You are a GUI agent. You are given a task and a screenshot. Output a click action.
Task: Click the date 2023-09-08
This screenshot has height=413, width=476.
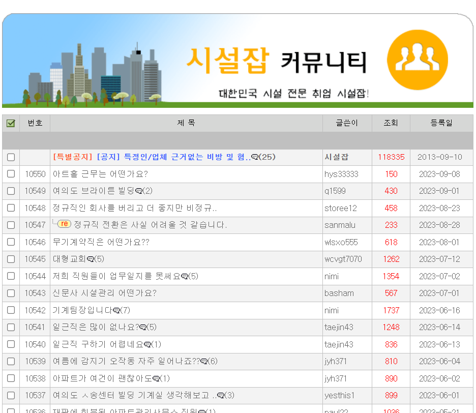pyautogui.click(x=439, y=174)
